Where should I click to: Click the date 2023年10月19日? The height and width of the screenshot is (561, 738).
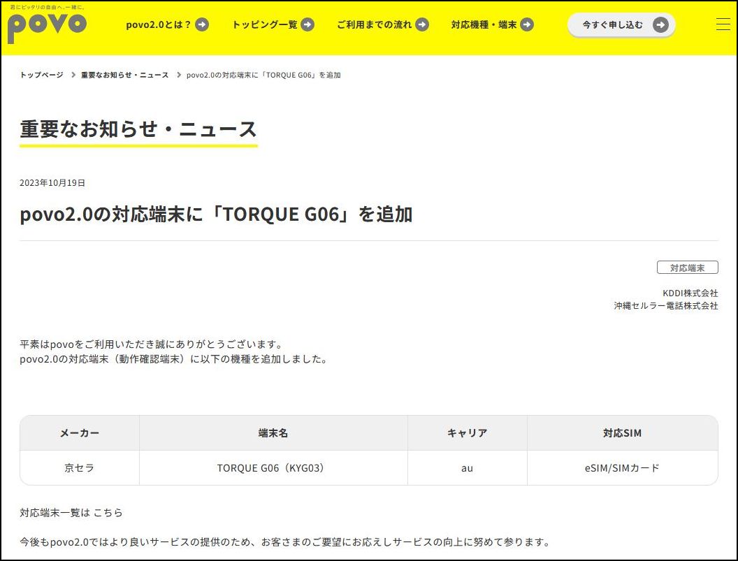[52, 182]
